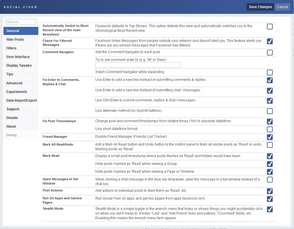Focus the Search options field
Screen dimensions: 294x229
tap(21, 22)
